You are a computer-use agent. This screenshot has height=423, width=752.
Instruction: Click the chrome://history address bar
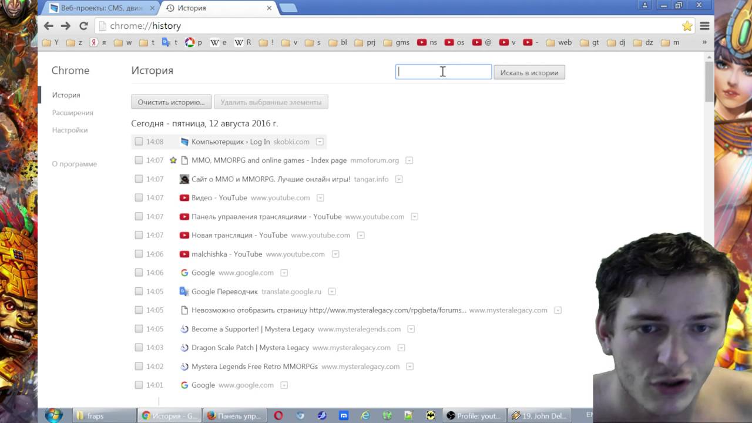388,26
